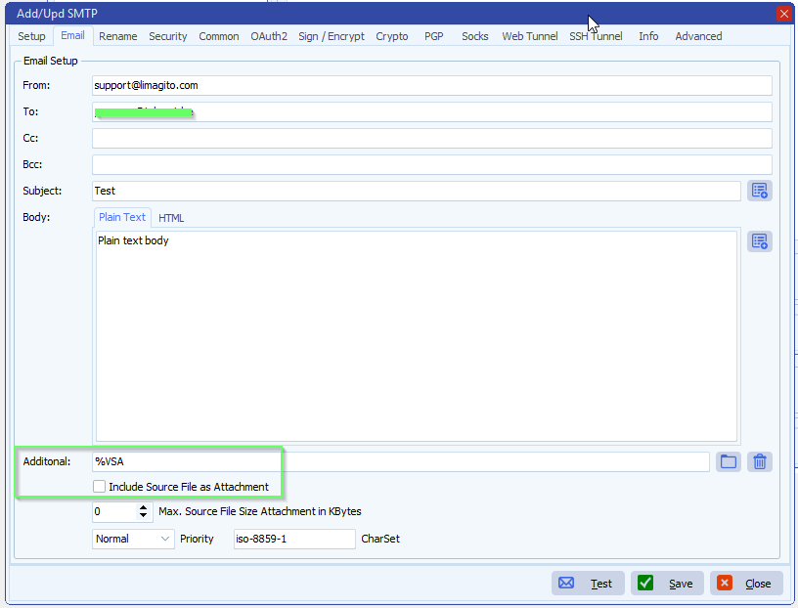
Task: Click the empty Bcc field
Action: click(431, 165)
